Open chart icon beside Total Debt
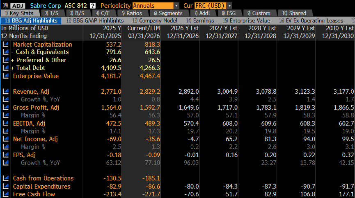 tap(5, 68)
